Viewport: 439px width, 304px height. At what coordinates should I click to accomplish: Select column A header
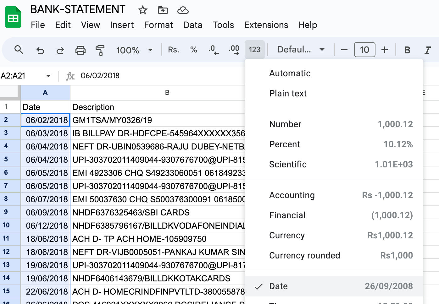pos(45,93)
